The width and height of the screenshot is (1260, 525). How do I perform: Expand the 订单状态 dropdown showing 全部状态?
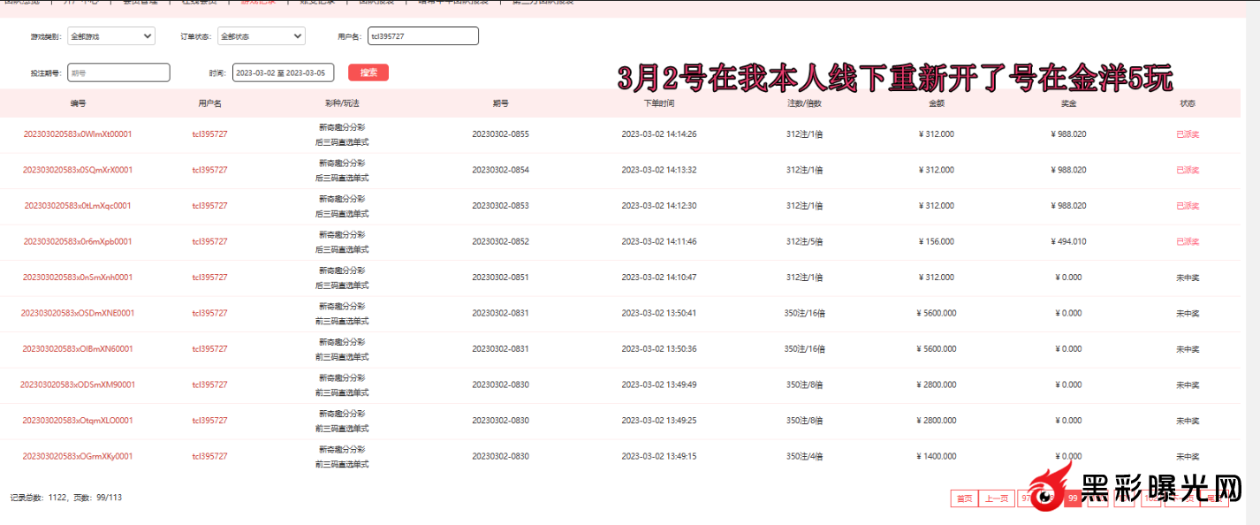261,37
